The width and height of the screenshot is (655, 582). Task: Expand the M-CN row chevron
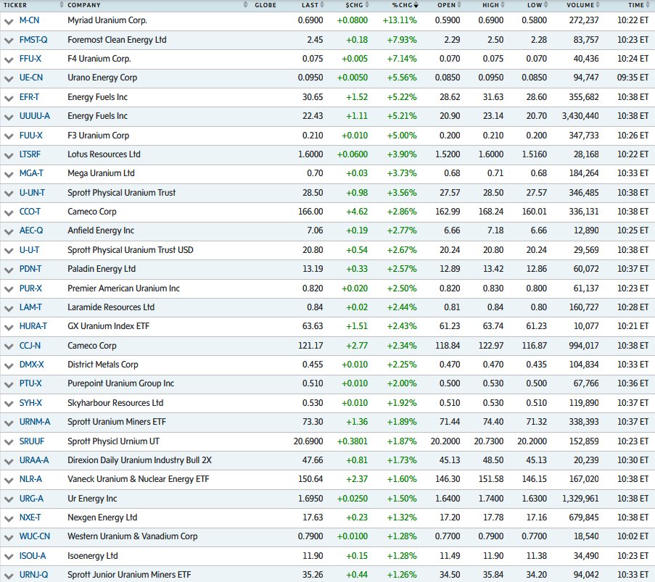coord(9,21)
